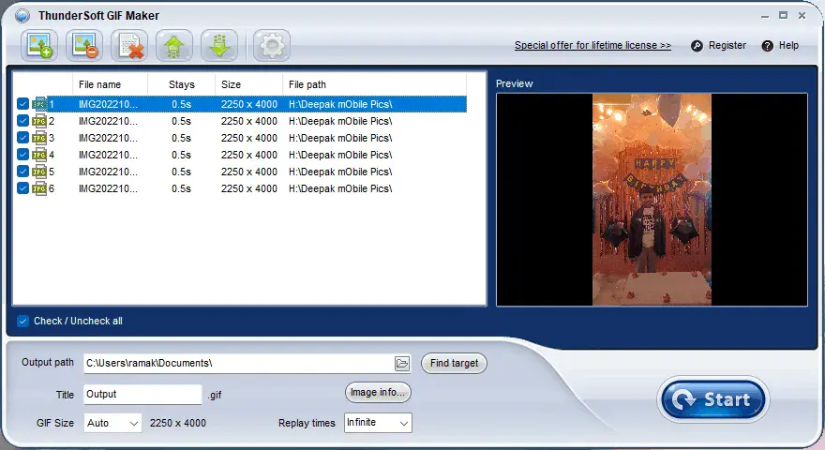Image resolution: width=825 pixels, height=450 pixels.
Task: Click the Find target button
Action: point(454,363)
